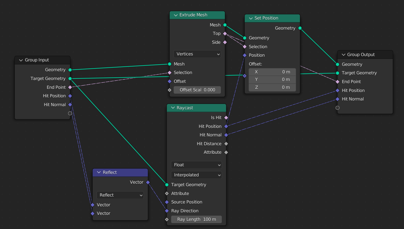Viewport: 404px width, 229px height.
Task: Open the Reflect operation dropdown
Action: click(120, 195)
